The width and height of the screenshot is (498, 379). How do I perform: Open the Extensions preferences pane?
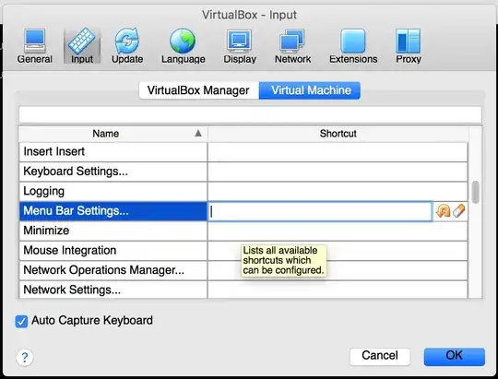353,46
